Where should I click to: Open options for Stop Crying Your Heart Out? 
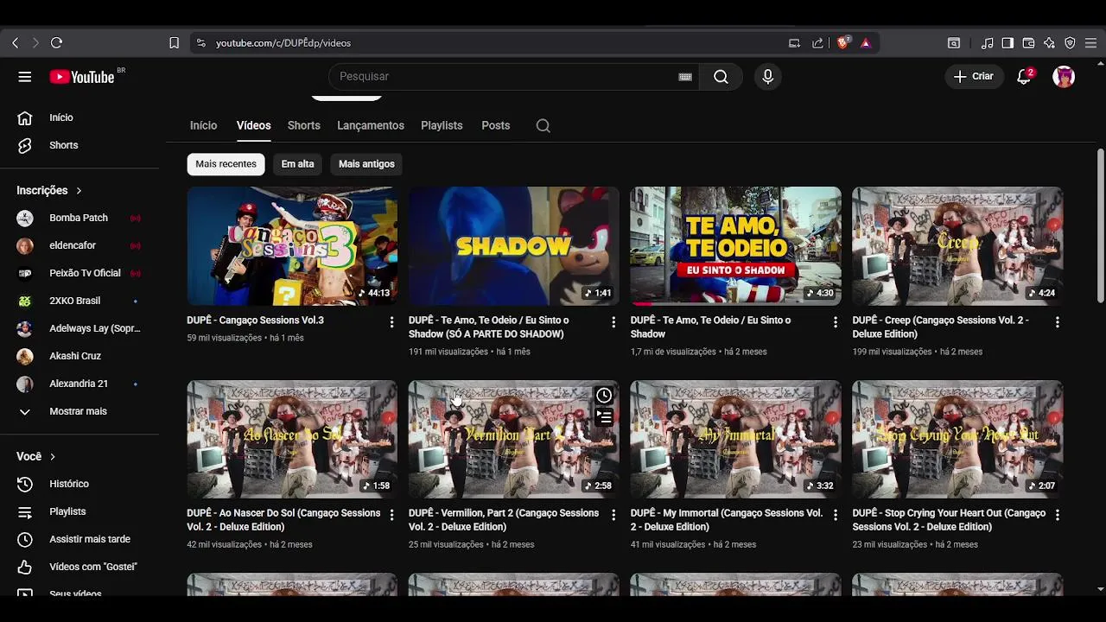[x=1057, y=515]
